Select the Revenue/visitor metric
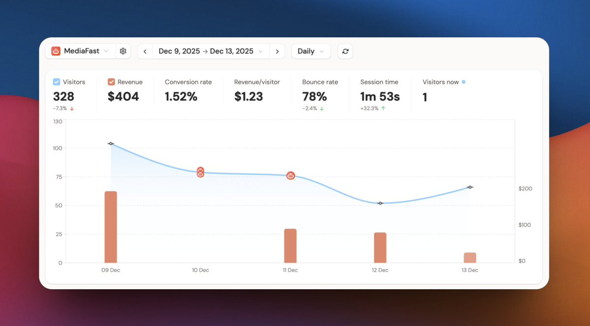Viewport: 590px width, 326px height. [257, 82]
